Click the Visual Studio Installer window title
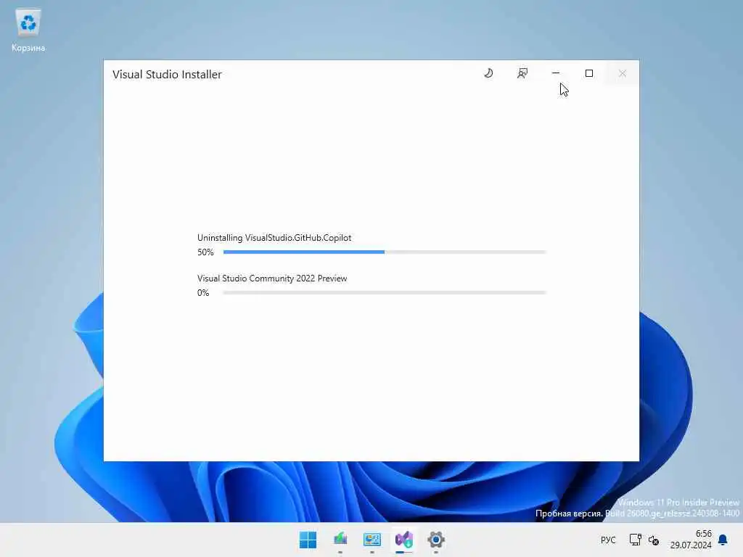Image resolution: width=743 pixels, height=557 pixels. click(168, 75)
